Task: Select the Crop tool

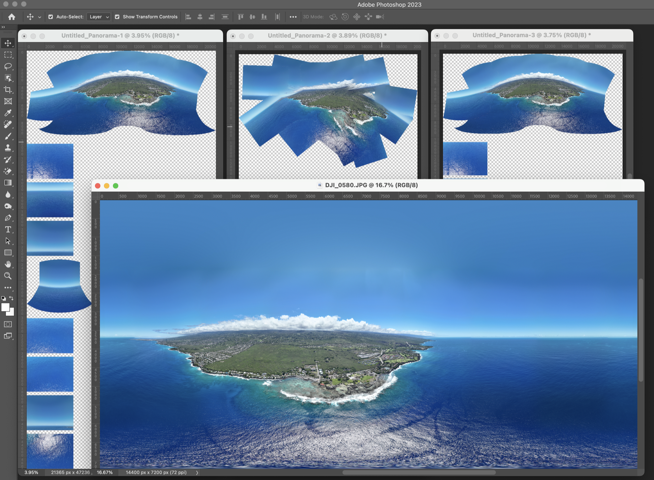Action: pyautogui.click(x=8, y=90)
